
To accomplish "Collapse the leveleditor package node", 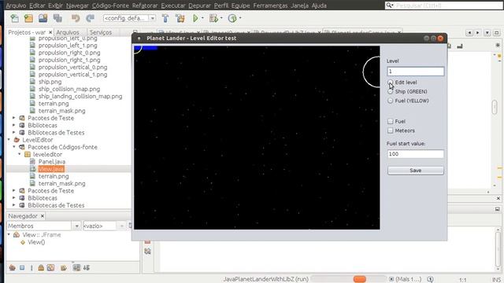I will tap(20, 154).
